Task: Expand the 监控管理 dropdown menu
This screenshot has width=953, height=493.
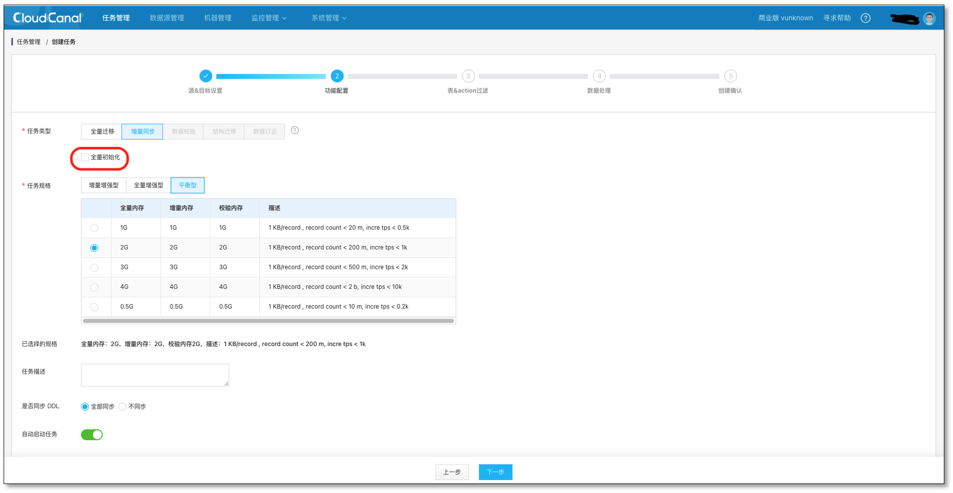Action: coord(269,18)
